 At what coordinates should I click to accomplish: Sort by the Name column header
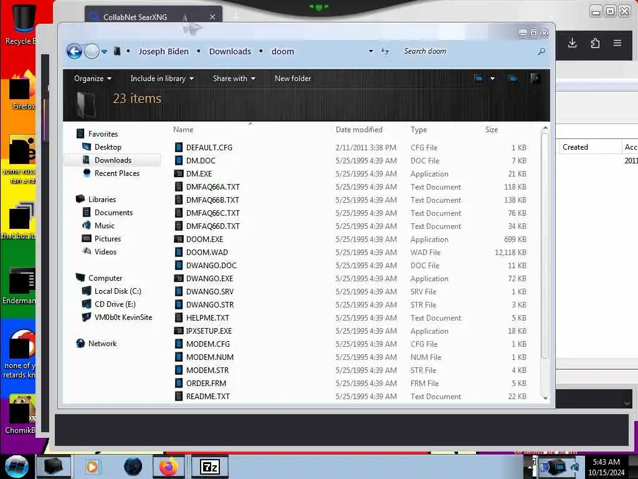[183, 130]
